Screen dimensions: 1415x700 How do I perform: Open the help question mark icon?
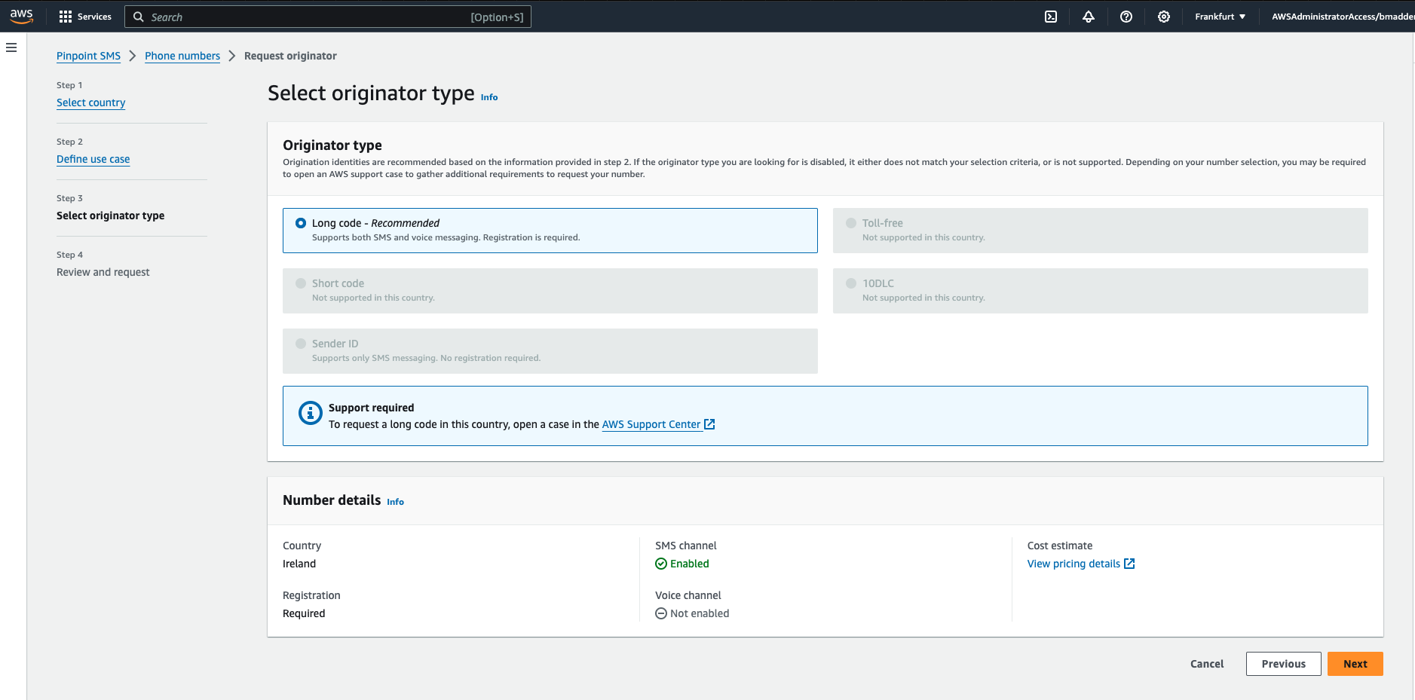pos(1126,17)
